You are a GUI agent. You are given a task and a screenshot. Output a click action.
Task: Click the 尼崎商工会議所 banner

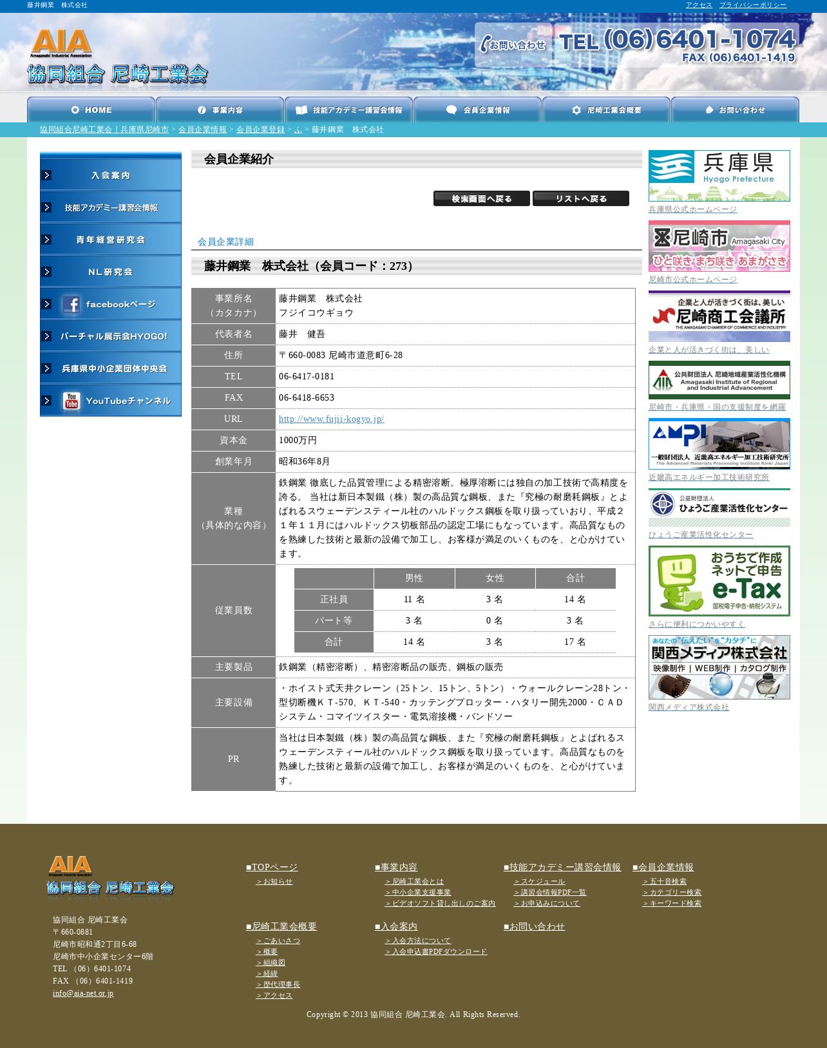719,316
